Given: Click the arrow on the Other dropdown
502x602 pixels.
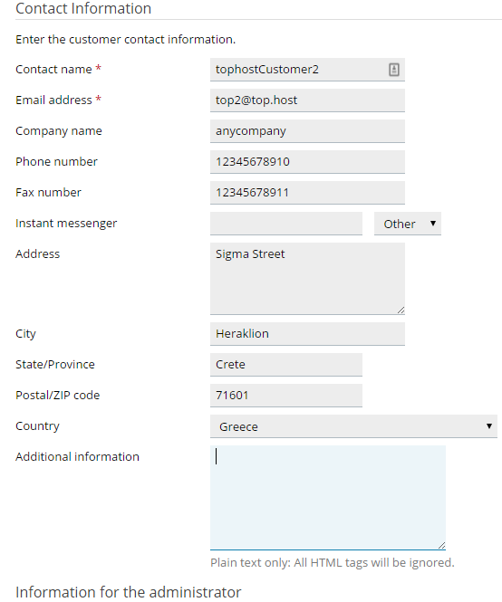Looking at the screenshot, I should coord(433,223).
